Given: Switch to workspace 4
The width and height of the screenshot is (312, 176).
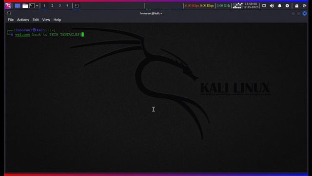Looking at the screenshot, I should pyautogui.click(x=67, y=6).
